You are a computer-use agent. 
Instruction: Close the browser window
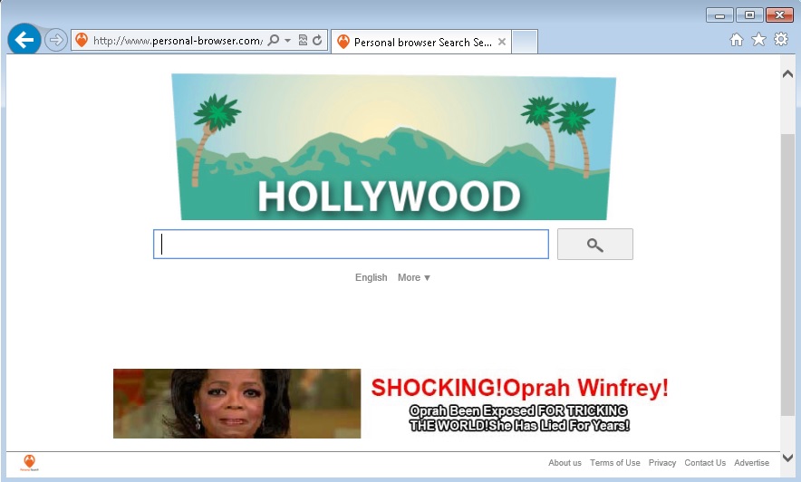pyautogui.click(x=779, y=15)
